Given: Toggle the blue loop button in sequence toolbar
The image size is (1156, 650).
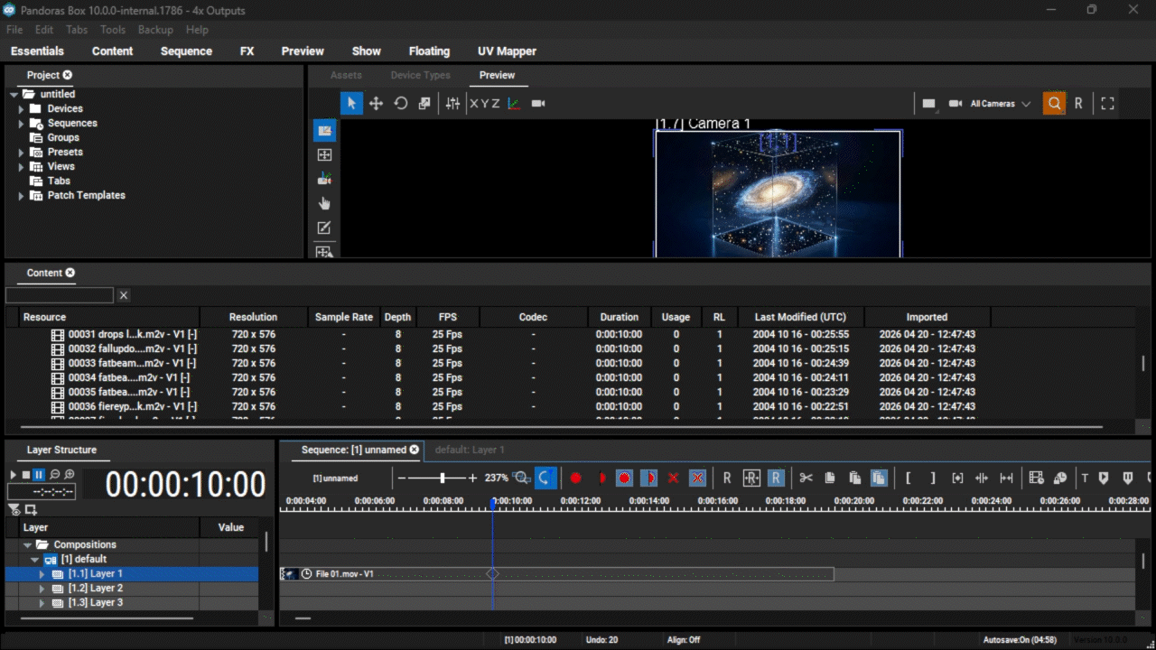Looking at the screenshot, I should coord(545,478).
